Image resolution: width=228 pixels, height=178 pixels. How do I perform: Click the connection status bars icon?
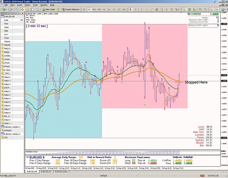coord(202,176)
